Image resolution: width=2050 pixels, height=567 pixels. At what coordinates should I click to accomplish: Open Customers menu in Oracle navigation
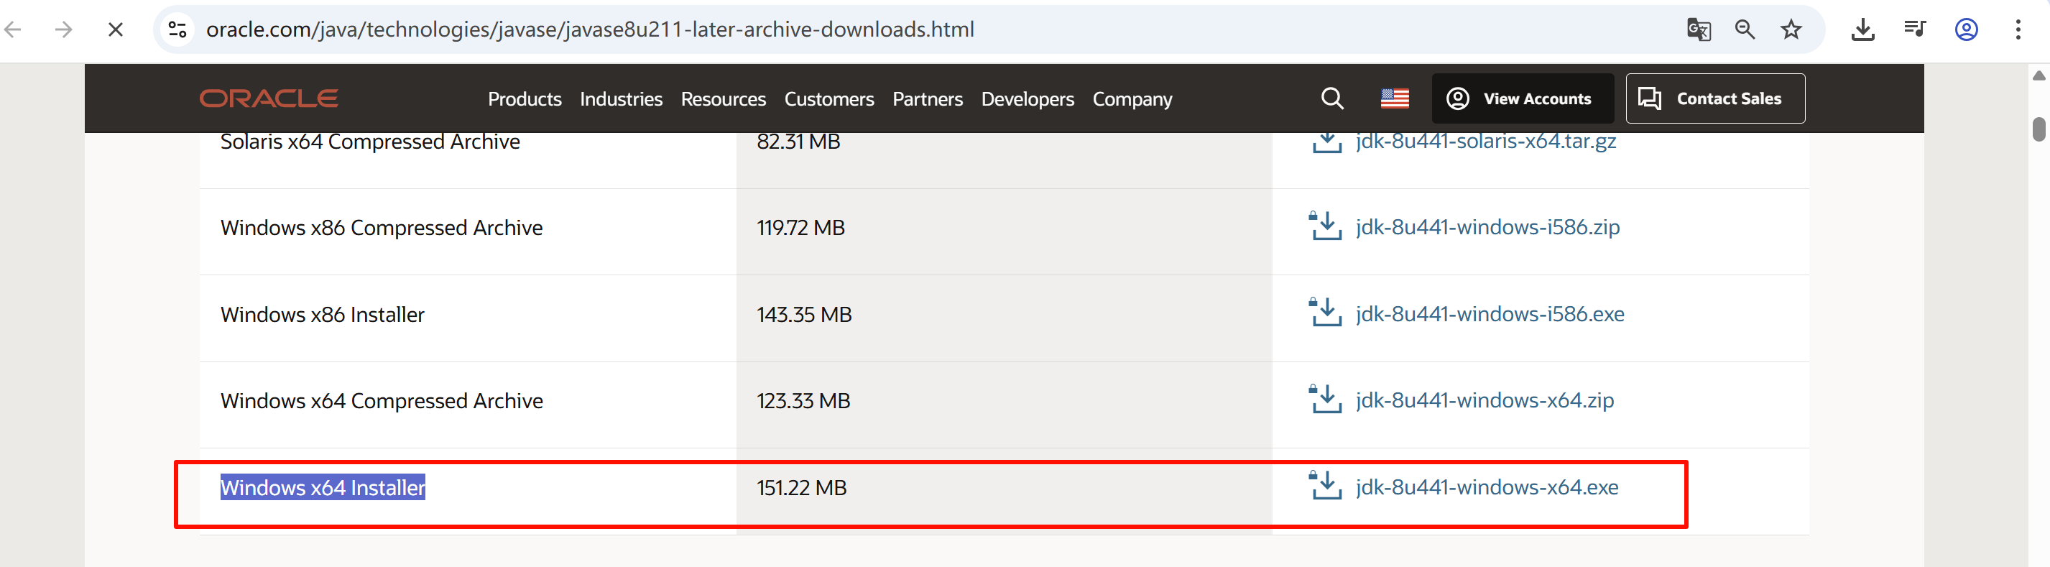coord(828,100)
